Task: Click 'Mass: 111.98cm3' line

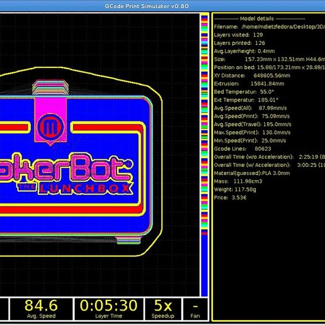Action: pos(238,181)
